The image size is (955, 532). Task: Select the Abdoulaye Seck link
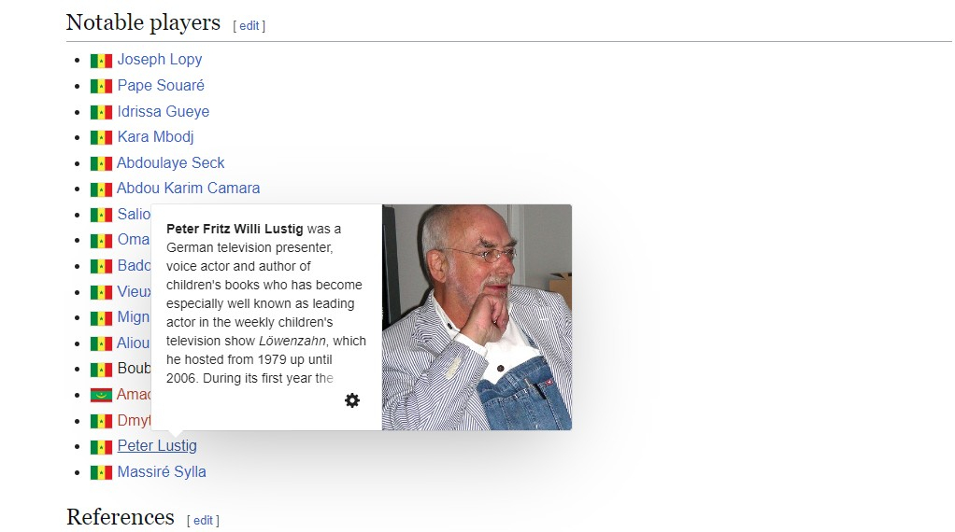(171, 163)
